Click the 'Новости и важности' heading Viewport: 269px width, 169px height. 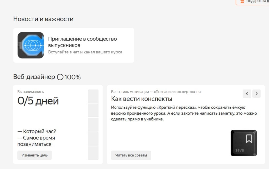pos(43,19)
